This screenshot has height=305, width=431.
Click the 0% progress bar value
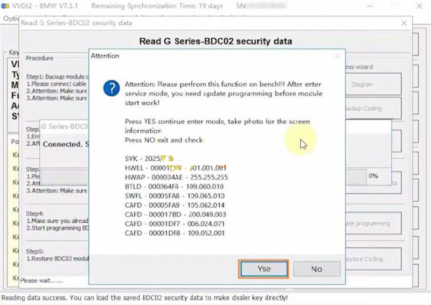[373, 176]
